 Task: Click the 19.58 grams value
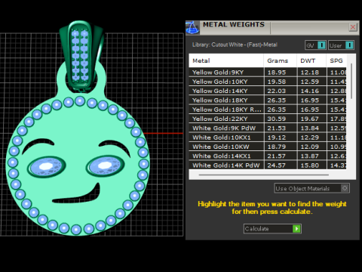[x=277, y=82]
